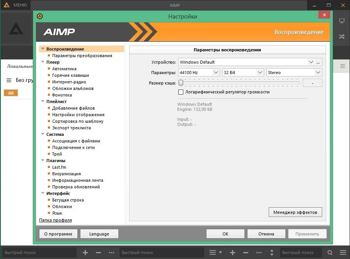Image resolution: width=350 pixels, height=259 pixels.
Task: Click the Размер кэша slider handle
Action: coord(181,83)
